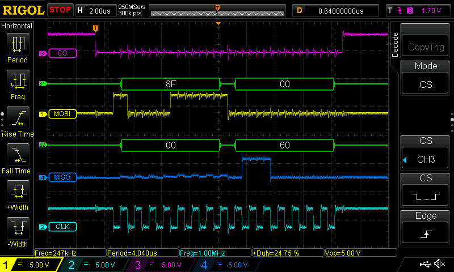
Task: Select the Rise Time measurement icon
Action: (18, 118)
